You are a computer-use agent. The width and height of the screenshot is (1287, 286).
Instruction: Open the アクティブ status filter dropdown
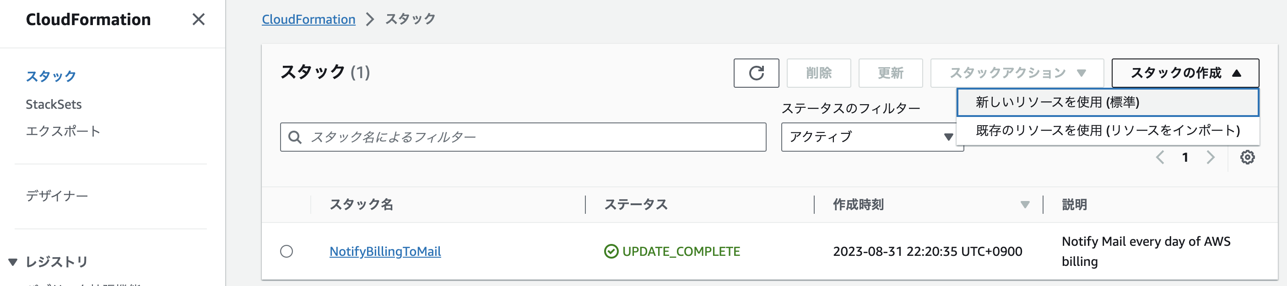coord(872,136)
